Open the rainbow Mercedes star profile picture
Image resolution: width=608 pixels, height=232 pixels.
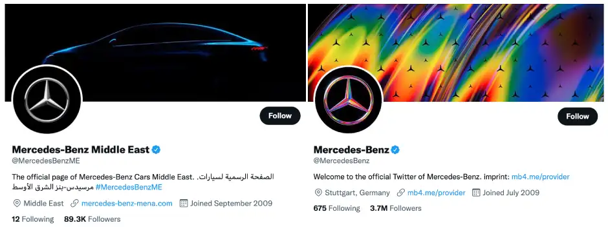[x=349, y=99]
